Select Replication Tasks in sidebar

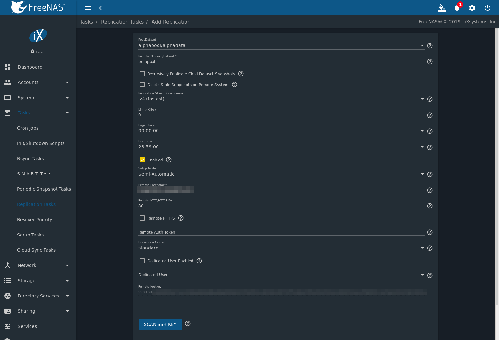coord(38,204)
